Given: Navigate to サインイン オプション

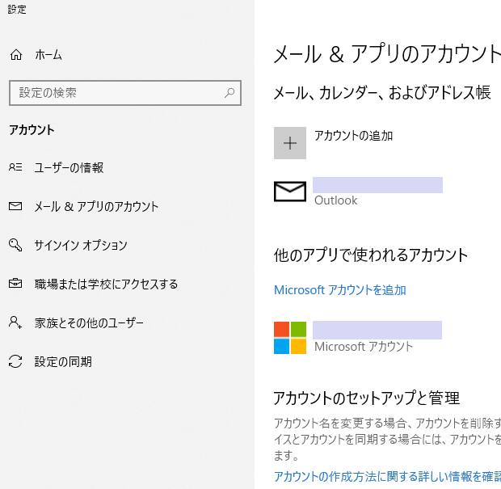Looking at the screenshot, I should coord(81,245).
